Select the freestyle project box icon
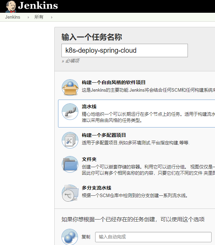This screenshot has width=215, height=245. [x=70, y=88]
